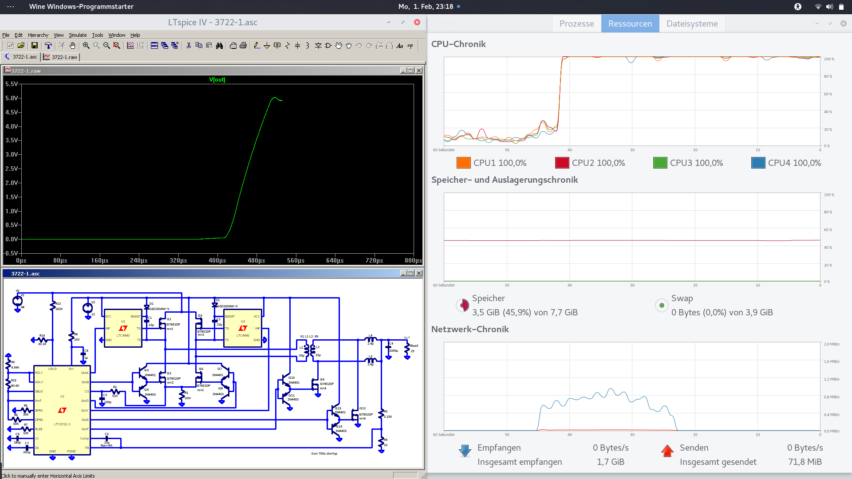
Task: Open accessibility menu in top bar
Action: [798, 7]
